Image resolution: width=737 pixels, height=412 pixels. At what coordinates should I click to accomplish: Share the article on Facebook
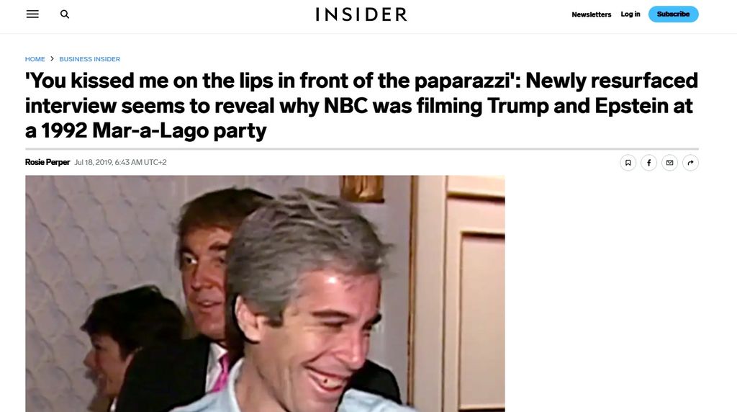pos(648,163)
